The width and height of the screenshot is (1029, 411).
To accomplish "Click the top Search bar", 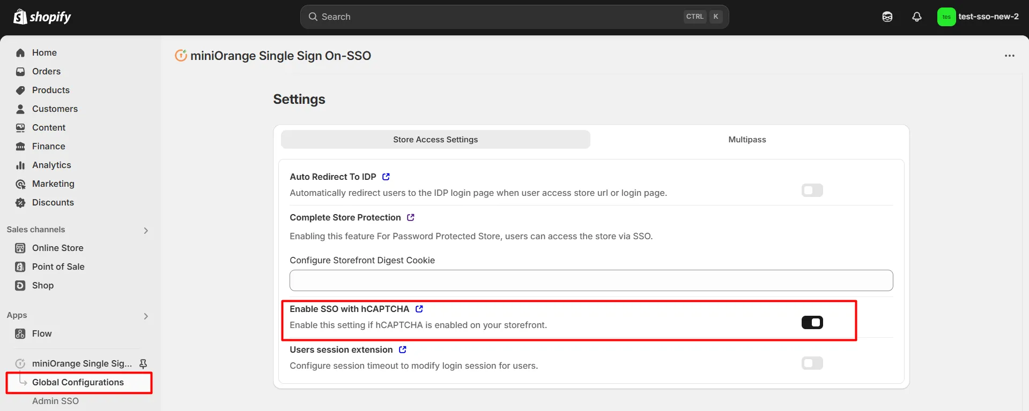I will coord(514,17).
